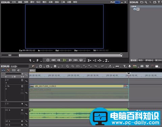162x127 pixels.
Task: Click the Create Title T icon
Action: click(x=125, y=66)
